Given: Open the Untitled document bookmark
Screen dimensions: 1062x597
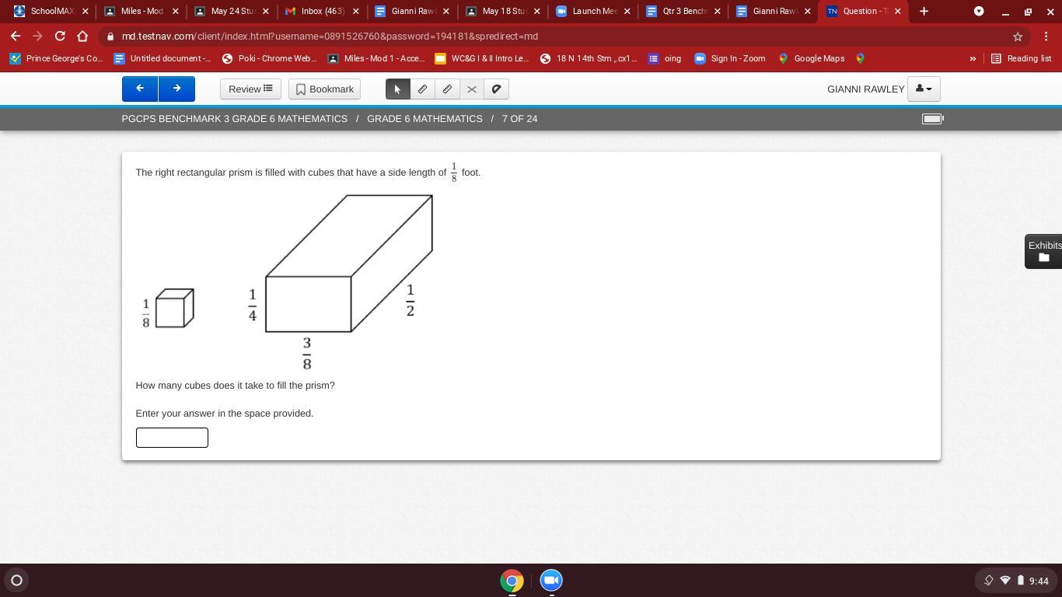Looking at the screenshot, I should pos(162,58).
